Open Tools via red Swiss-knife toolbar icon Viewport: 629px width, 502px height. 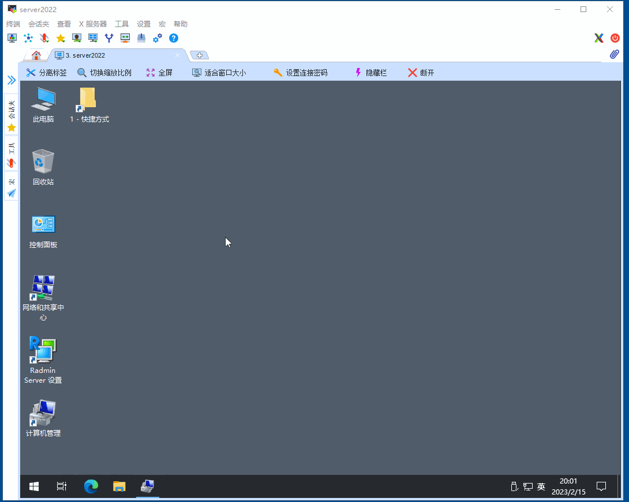(x=44, y=38)
